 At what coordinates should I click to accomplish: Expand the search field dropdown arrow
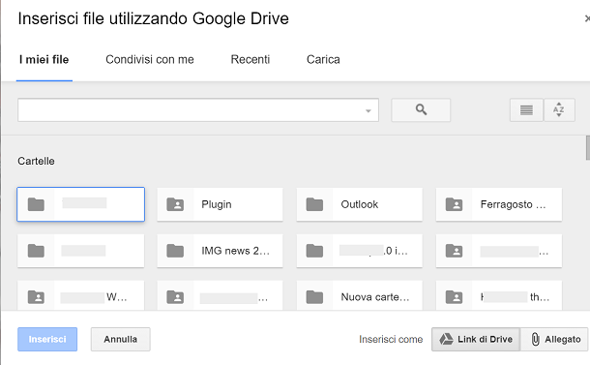tap(369, 110)
